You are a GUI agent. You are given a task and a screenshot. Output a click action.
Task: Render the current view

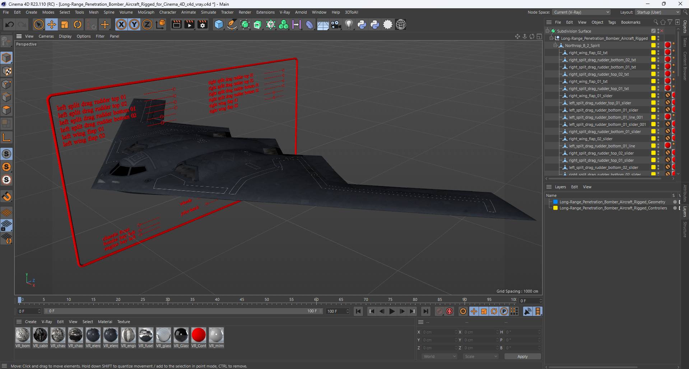point(176,24)
